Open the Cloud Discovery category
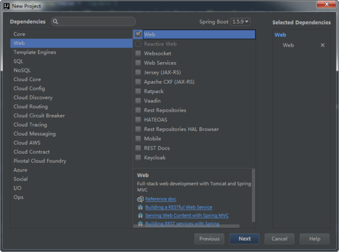Screen dimensions: 339x252 coord(33,98)
